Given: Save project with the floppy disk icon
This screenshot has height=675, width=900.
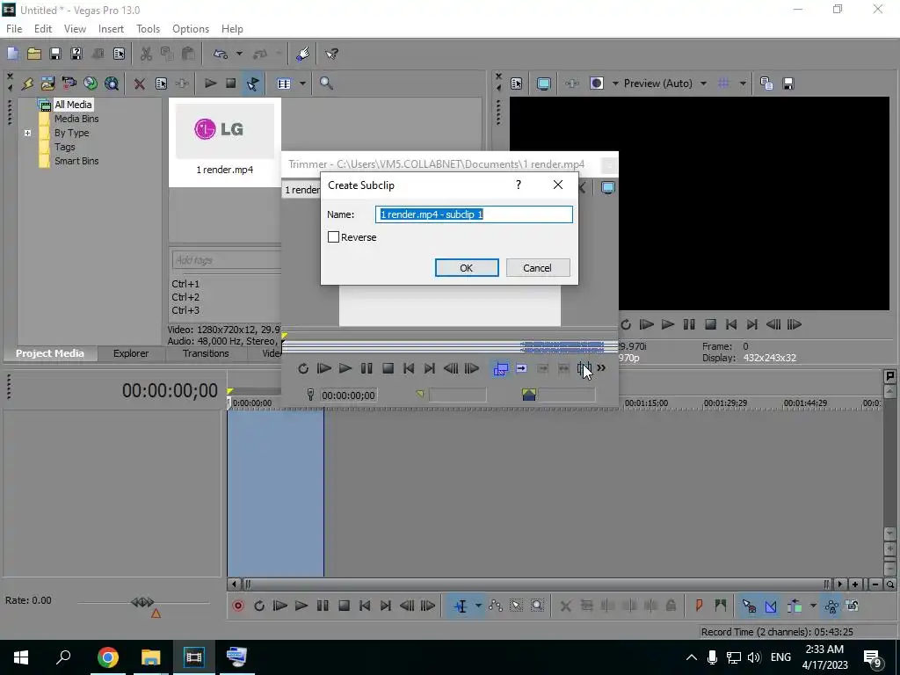Looking at the screenshot, I should click(55, 54).
